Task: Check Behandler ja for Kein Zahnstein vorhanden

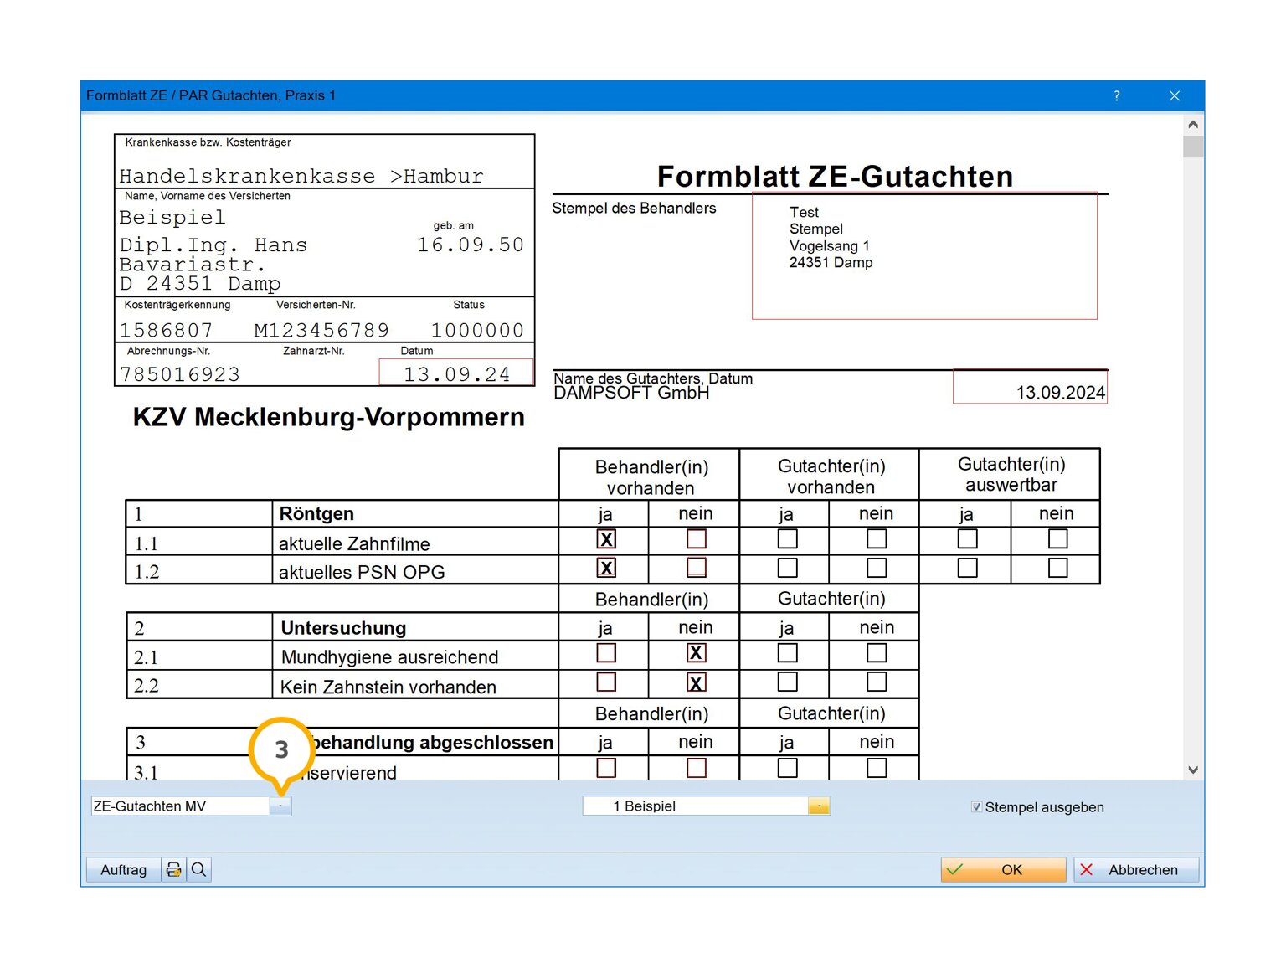Action: pyautogui.click(x=607, y=682)
